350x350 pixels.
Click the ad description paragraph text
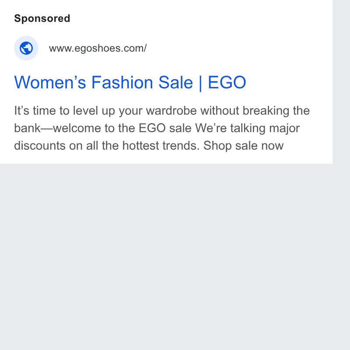(162, 128)
